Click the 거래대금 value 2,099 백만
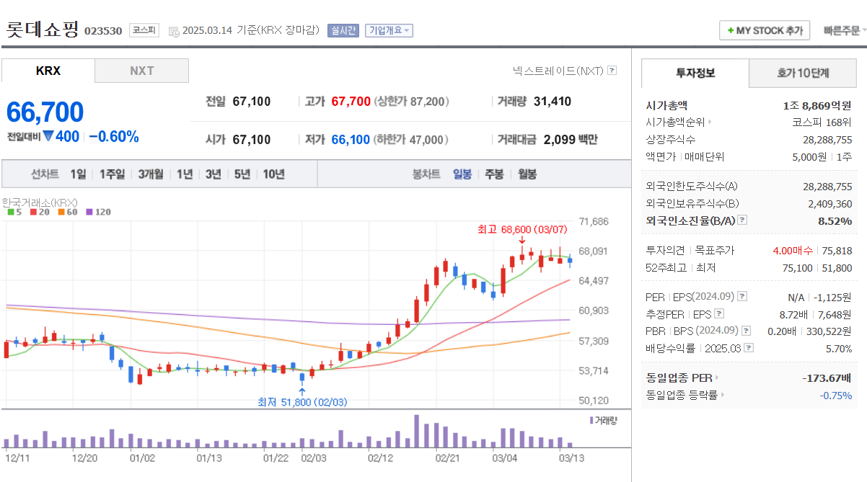Image resolution: width=867 pixels, height=482 pixels. click(571, 140)
